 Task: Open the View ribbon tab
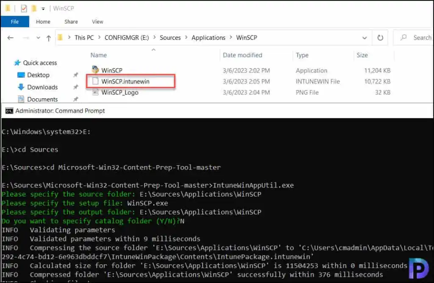tap(97, 22)
